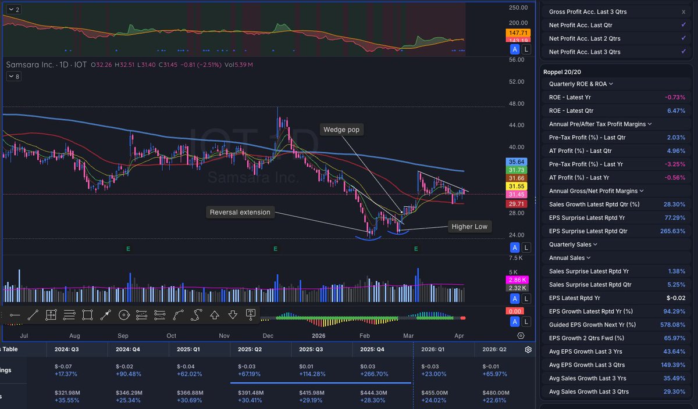Expand Annual Sales section
This screenshot has height=409, width=698.
[x=570, y=258]
